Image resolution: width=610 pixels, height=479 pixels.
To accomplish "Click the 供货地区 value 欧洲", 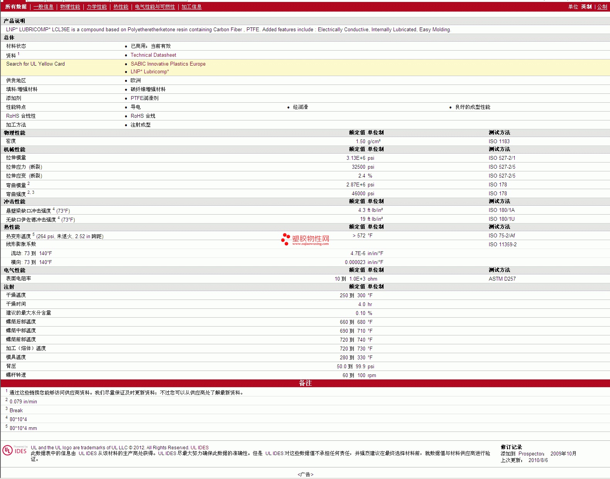I will 135,80.
